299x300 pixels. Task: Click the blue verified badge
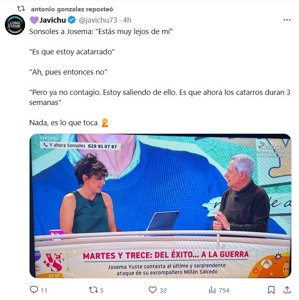pos(71,20)
